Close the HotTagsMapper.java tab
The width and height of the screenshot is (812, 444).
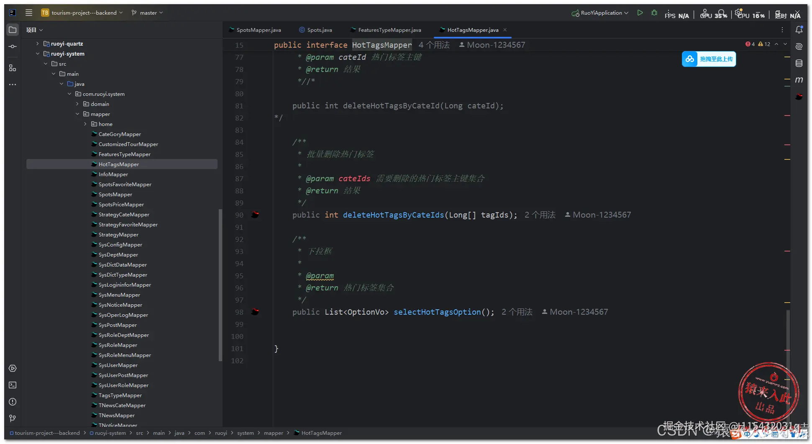pyautogui.click(x=505, y=30)
